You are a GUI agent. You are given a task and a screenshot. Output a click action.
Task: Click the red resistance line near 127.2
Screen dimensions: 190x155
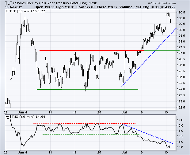(92, 50)
